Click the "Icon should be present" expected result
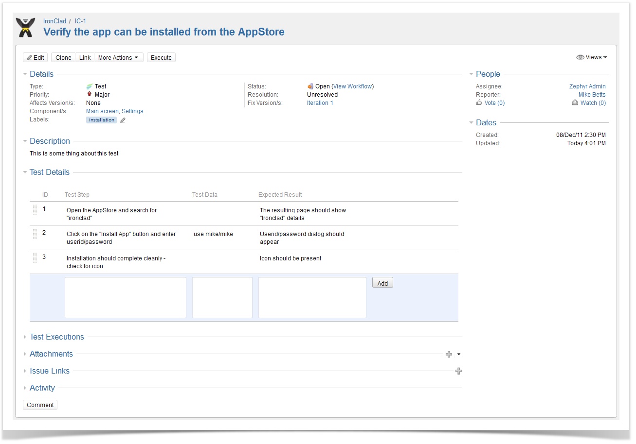This screenshot has height=444, width=636. click(x=291, y=258)
